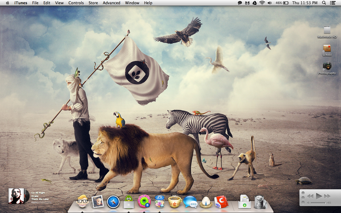Open the Wi-Fi status menu

(262, 3)
